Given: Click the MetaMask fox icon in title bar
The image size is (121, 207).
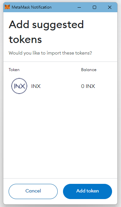Looking at the screenshot, I should 7,7.
